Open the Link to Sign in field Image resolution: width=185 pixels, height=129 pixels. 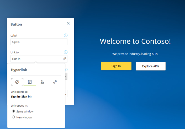coord(39,59)
